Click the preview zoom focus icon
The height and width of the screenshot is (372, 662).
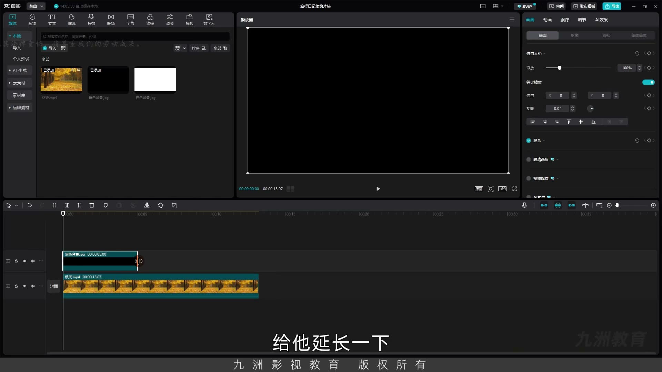[x=491, y=189]
